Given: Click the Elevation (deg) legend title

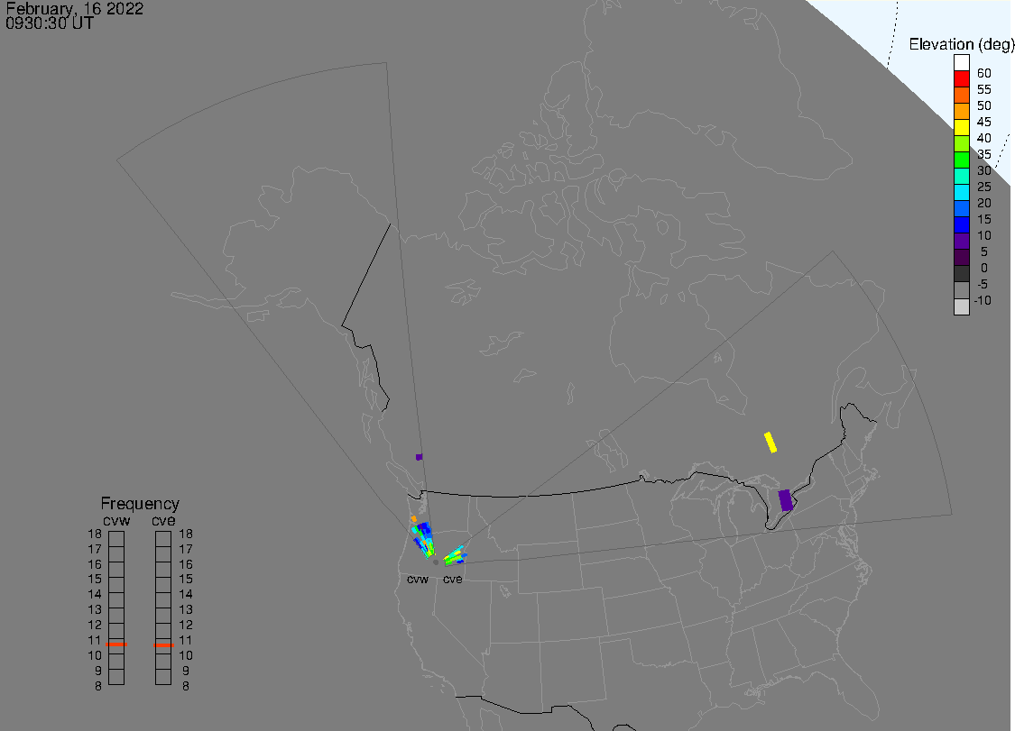Looking at the screenshot, I should pyautogui.click(x=961, y=45).
